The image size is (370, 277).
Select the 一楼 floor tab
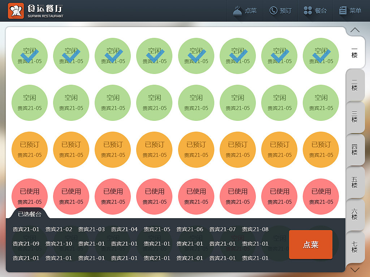pyautogui.click(x=355, y=52)
